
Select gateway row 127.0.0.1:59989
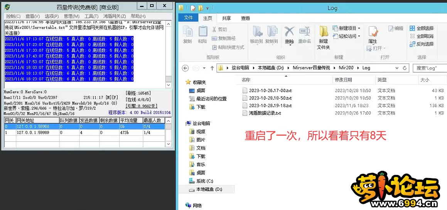85,133
